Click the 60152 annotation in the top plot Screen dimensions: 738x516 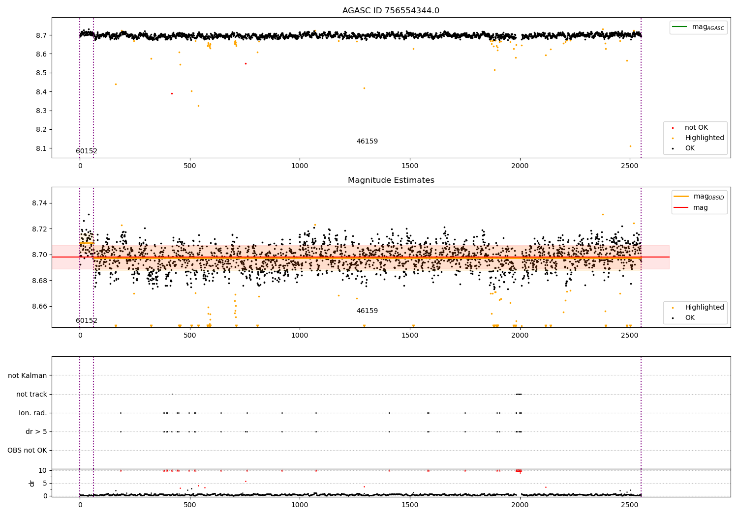point(87,151)
